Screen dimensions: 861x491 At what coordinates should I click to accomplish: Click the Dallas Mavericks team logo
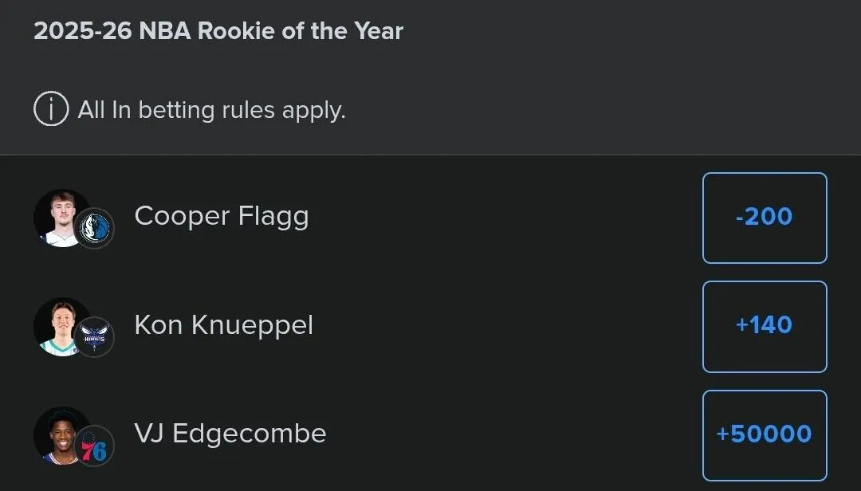pos(95,230)
